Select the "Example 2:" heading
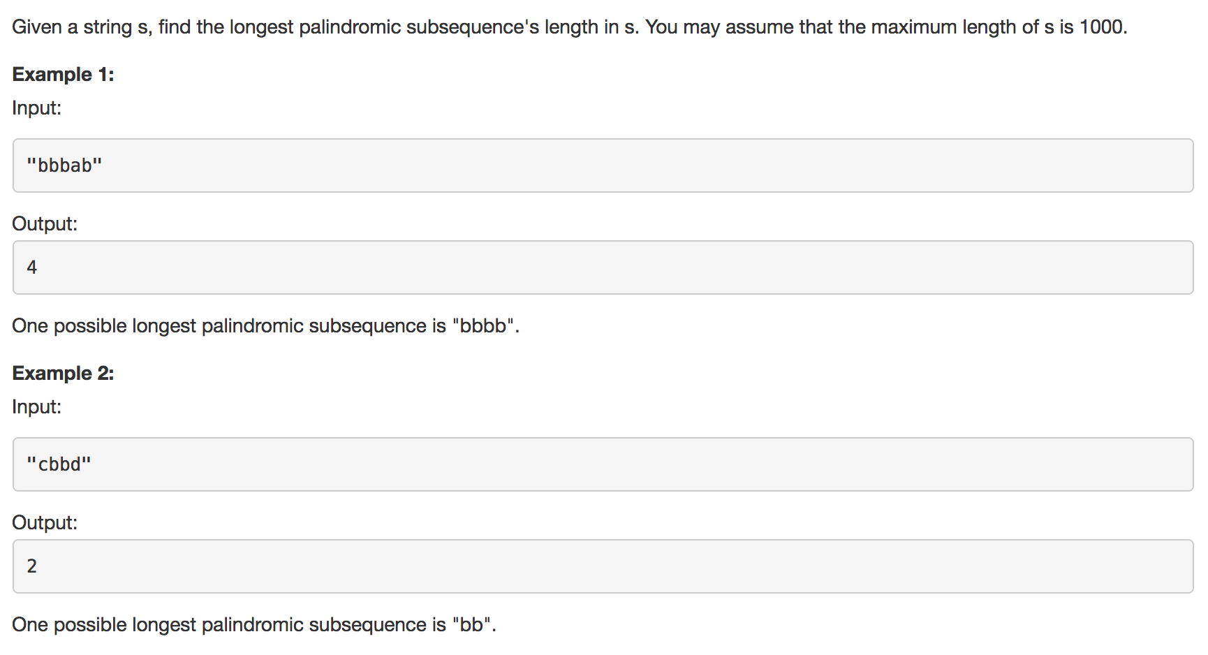This screenshot has width=1208, height=655. coord(63,374)
